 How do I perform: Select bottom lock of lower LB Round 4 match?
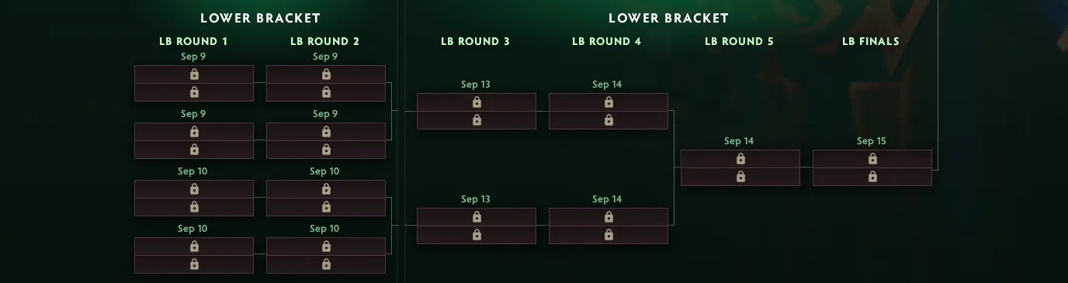point(609,235)
